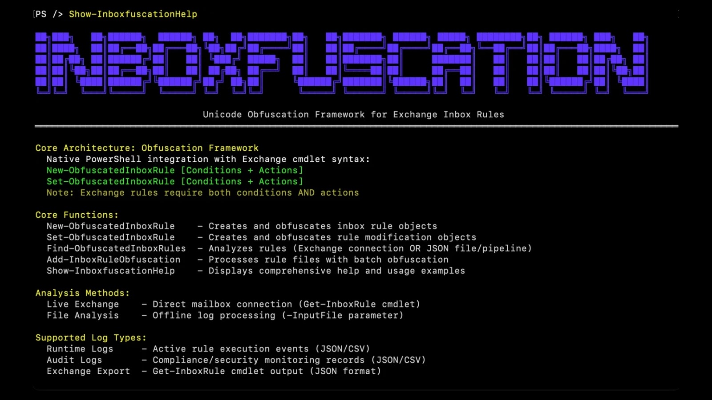712x400 pixels.
Task: Click the Add-InboxRuleObfuscation function name
Action: (x=113, y=260)
